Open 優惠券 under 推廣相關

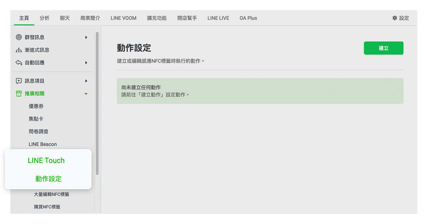(36, 106)
